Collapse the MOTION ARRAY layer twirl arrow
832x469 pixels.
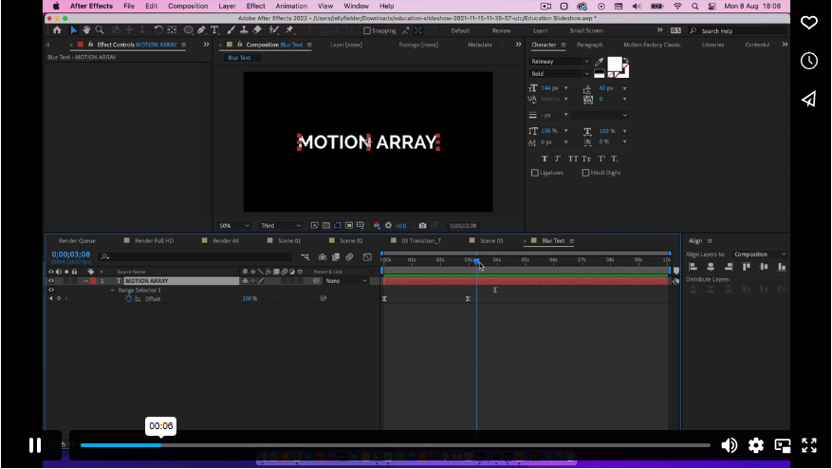85,281
